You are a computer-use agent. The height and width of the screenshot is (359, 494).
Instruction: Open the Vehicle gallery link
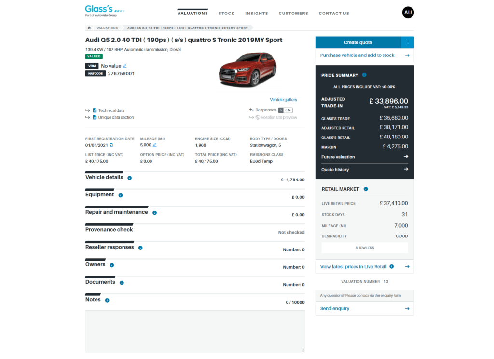coord(284,99)
